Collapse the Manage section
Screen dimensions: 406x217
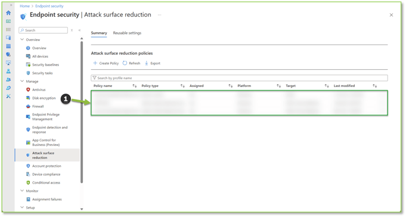[22, 81]
